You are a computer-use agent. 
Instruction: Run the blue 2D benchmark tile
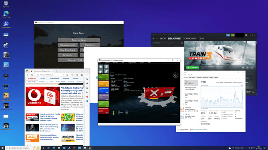pos(104,91)
